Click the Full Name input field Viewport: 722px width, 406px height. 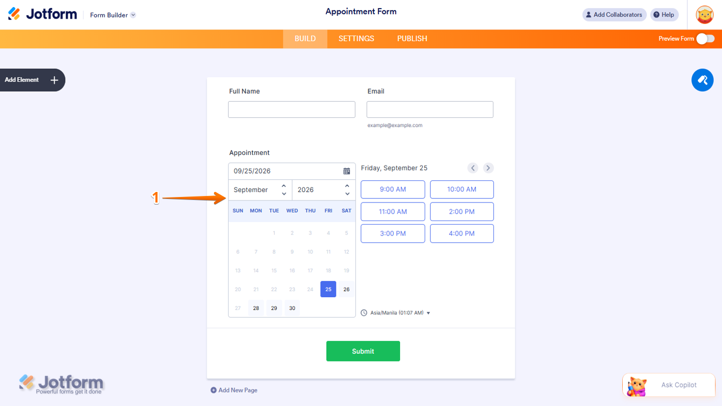tap(292, 109)
